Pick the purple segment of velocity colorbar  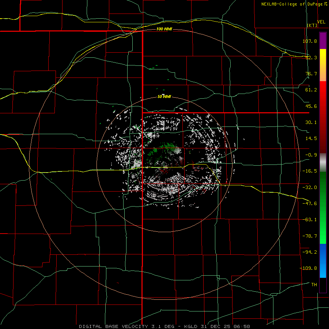[323, 41]
